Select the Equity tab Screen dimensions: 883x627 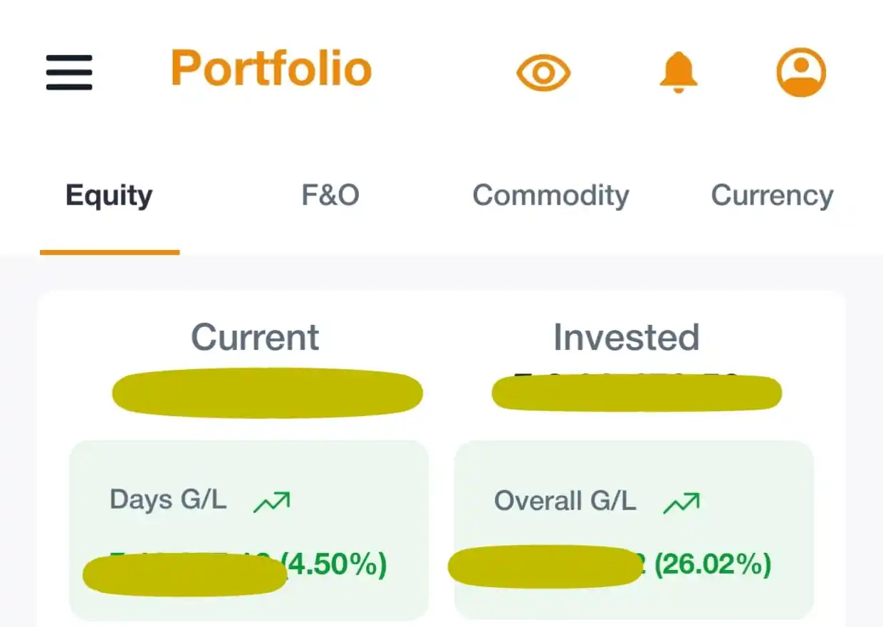tap(109, 196)
